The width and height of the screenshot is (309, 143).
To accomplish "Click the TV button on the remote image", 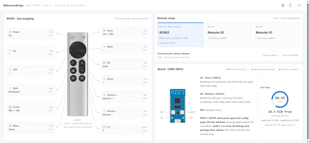I will [x=82, y=78].
